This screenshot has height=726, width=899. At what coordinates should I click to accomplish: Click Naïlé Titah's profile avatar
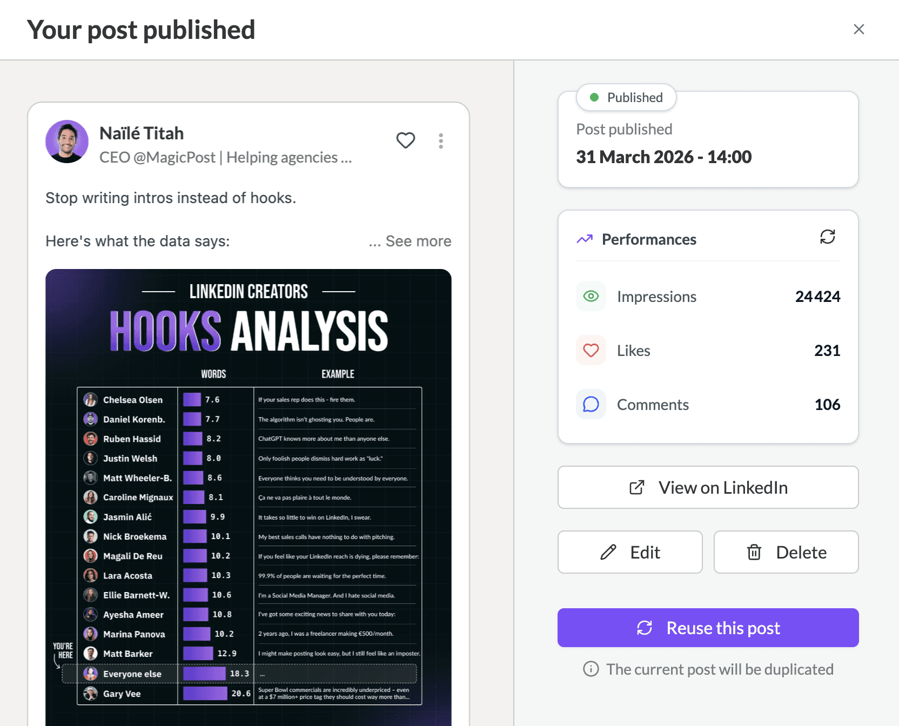click(67, 142)
